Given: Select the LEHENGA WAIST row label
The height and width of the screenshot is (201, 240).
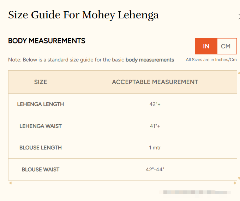Looking at the screenshot, I should pyautogui.click(x=41, y=126).
